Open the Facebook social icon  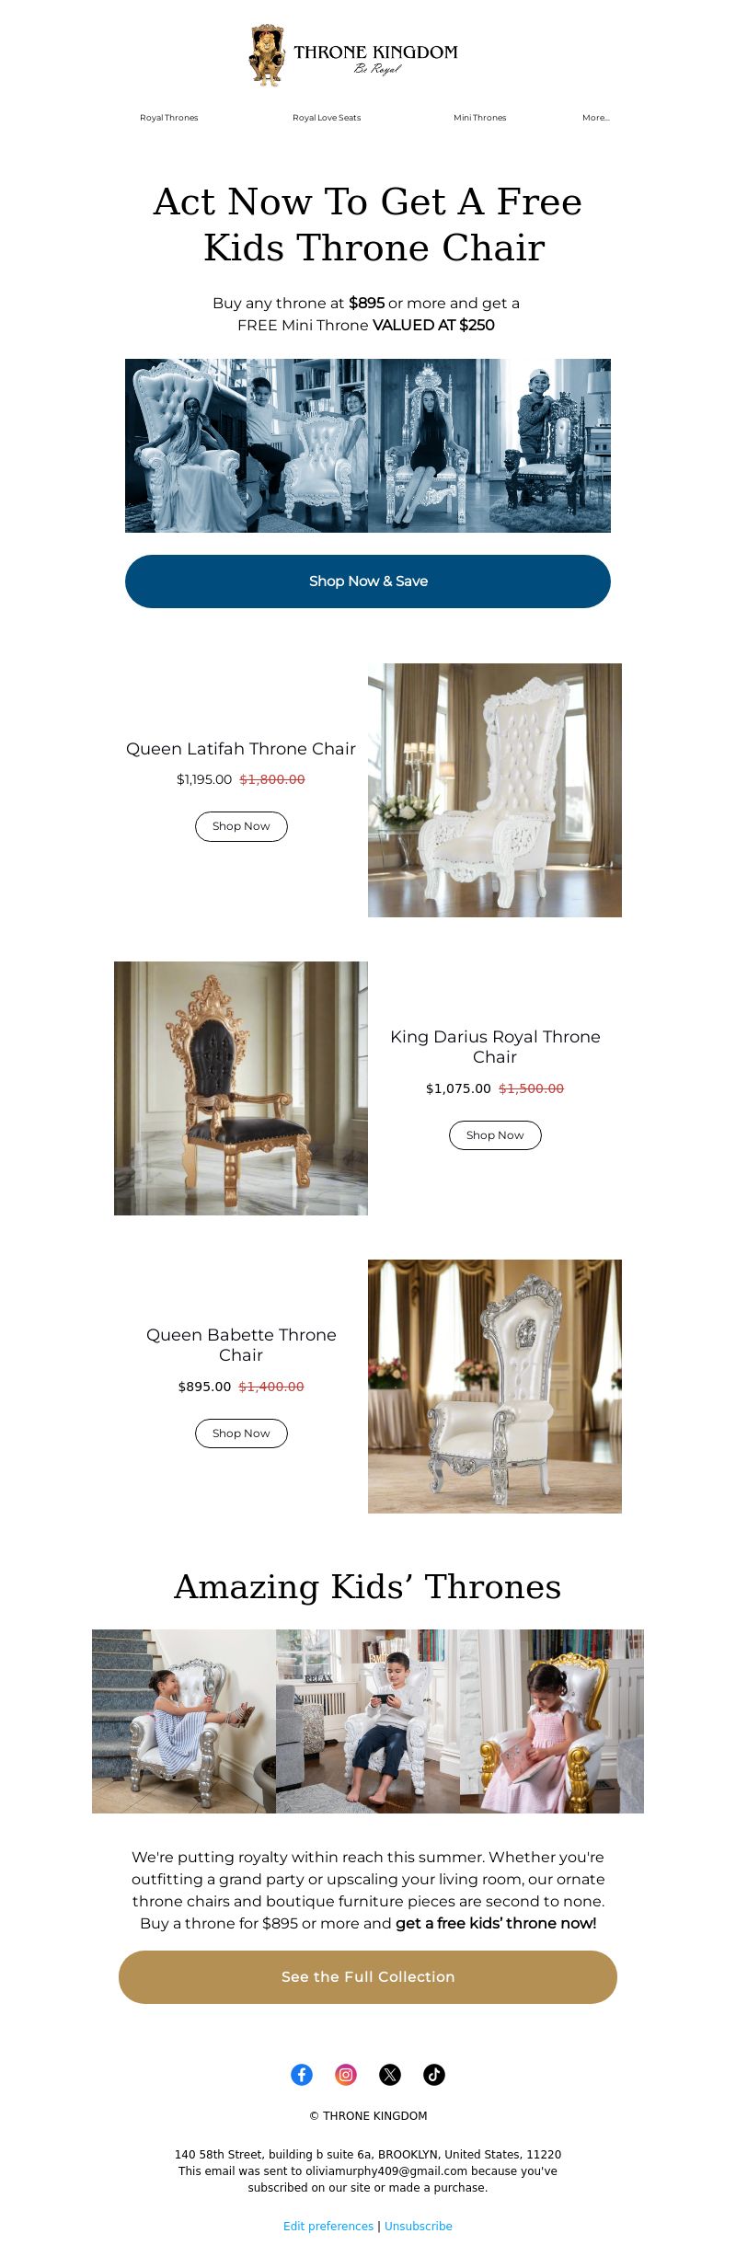coord(302,2074)
